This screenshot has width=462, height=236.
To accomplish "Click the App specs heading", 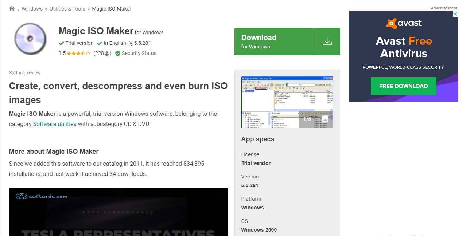I will coord(258,139).
